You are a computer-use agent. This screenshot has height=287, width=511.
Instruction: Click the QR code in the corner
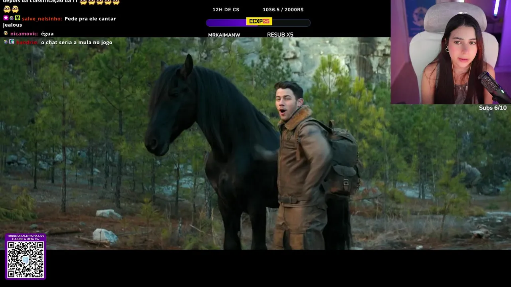pyautogui.click(x=26, y=259)
